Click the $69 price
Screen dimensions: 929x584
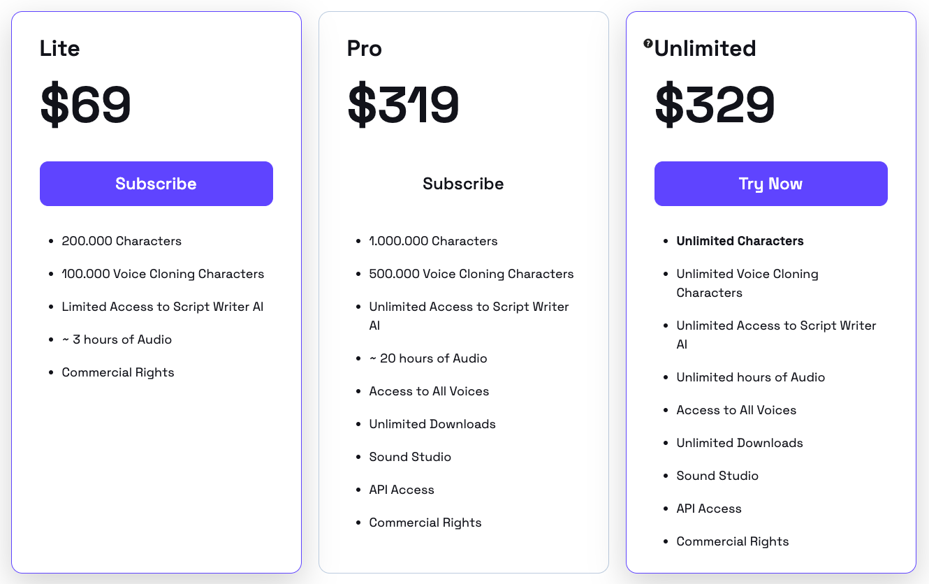86,105
